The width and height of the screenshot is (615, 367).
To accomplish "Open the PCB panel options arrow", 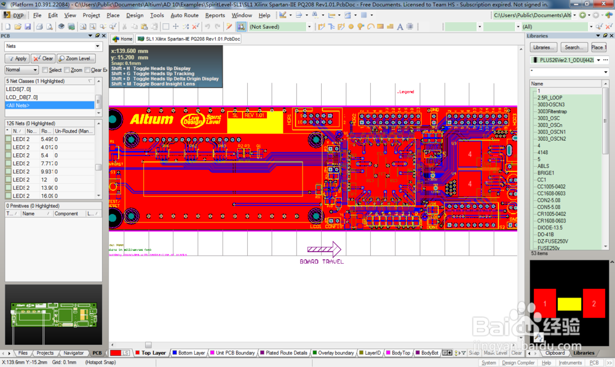I will pos(90,36).
